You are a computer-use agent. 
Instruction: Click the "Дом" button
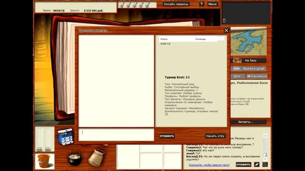click(237, 76)
